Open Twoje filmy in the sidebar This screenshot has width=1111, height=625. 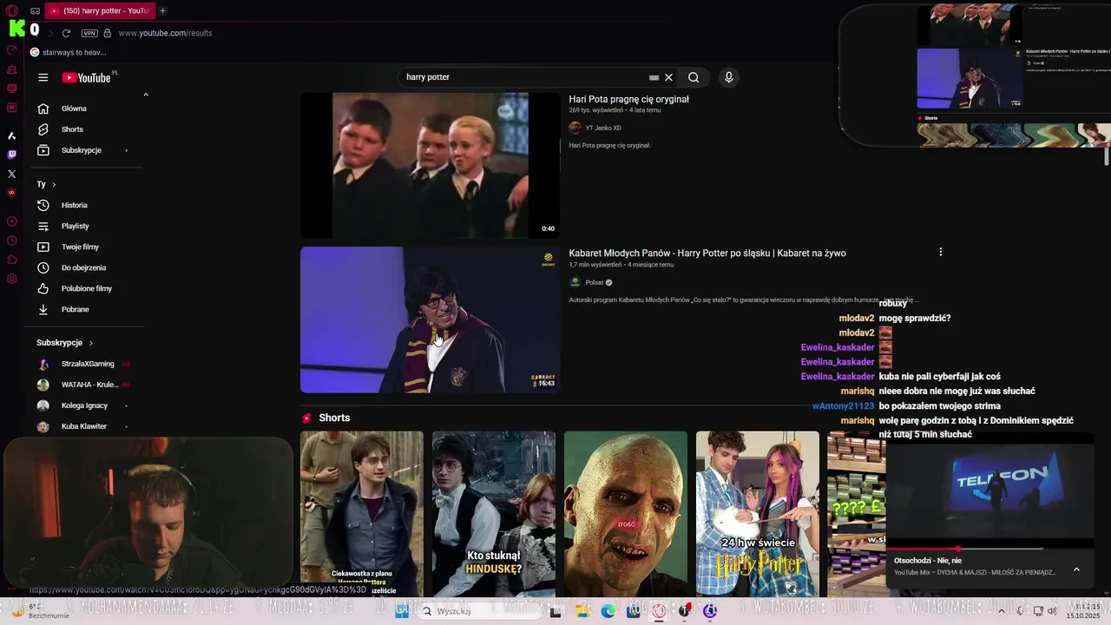(80, 247)
